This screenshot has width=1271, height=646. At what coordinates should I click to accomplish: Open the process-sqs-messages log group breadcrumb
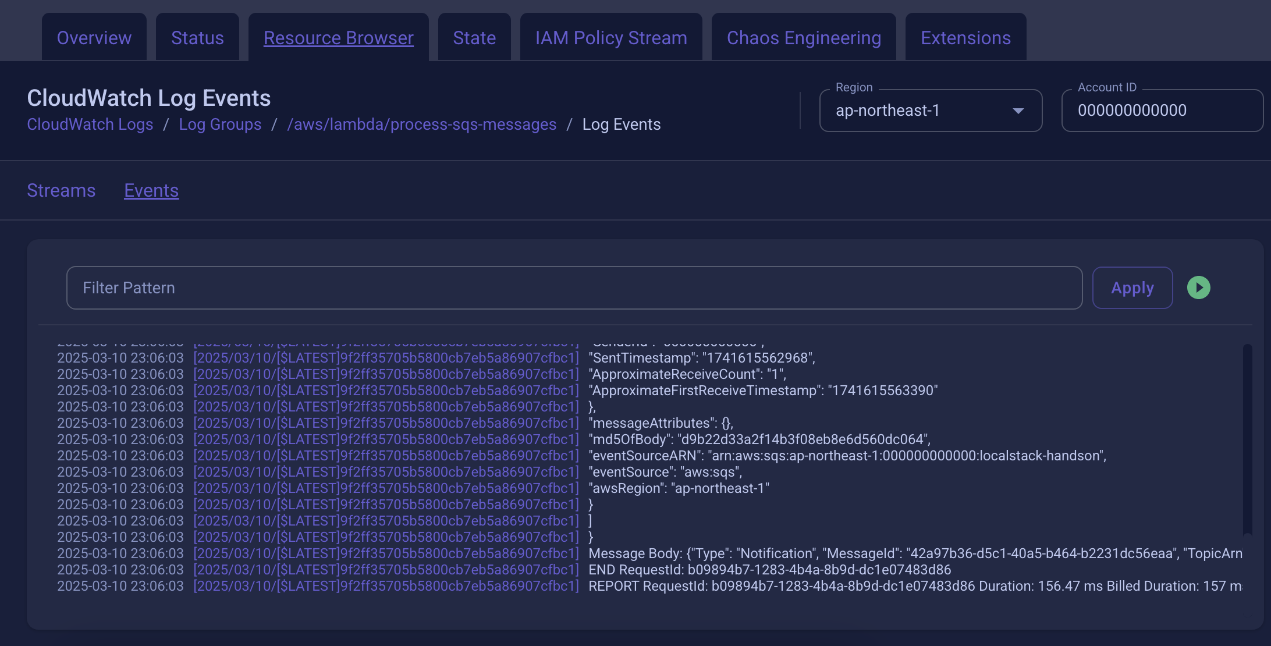422,124
